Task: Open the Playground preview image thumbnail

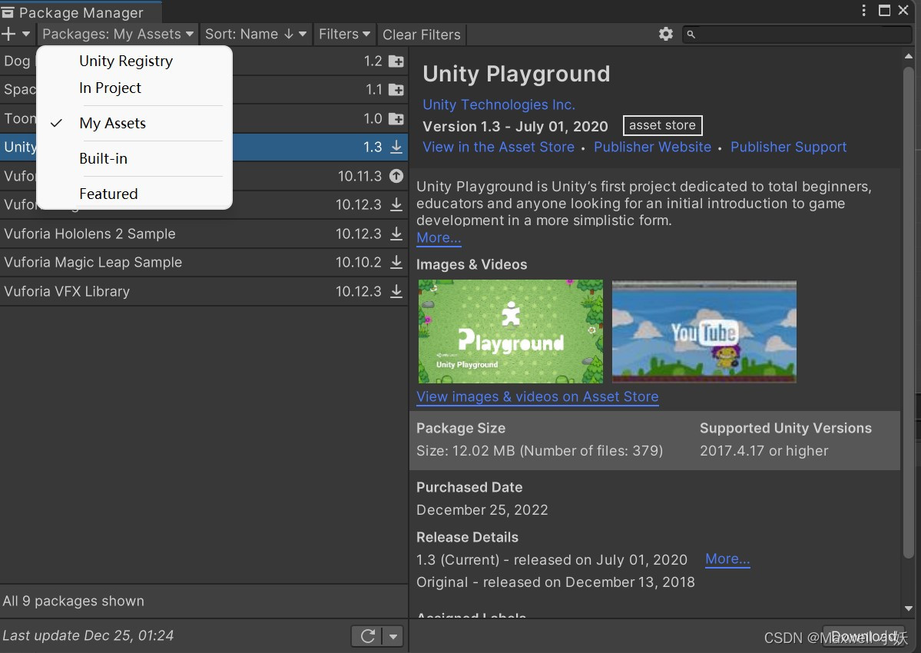Action: point(510,331)
